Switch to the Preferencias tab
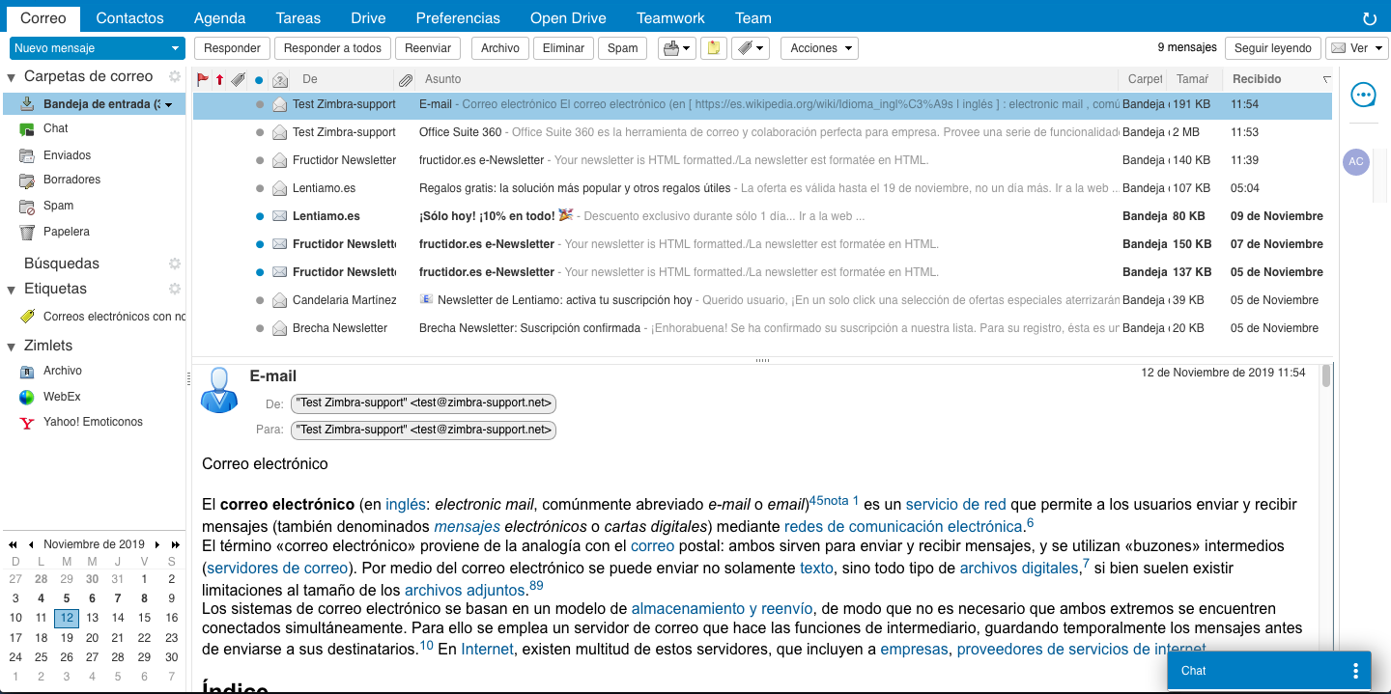This screenshot has height=694, width=1391. [x=458, y=18]
